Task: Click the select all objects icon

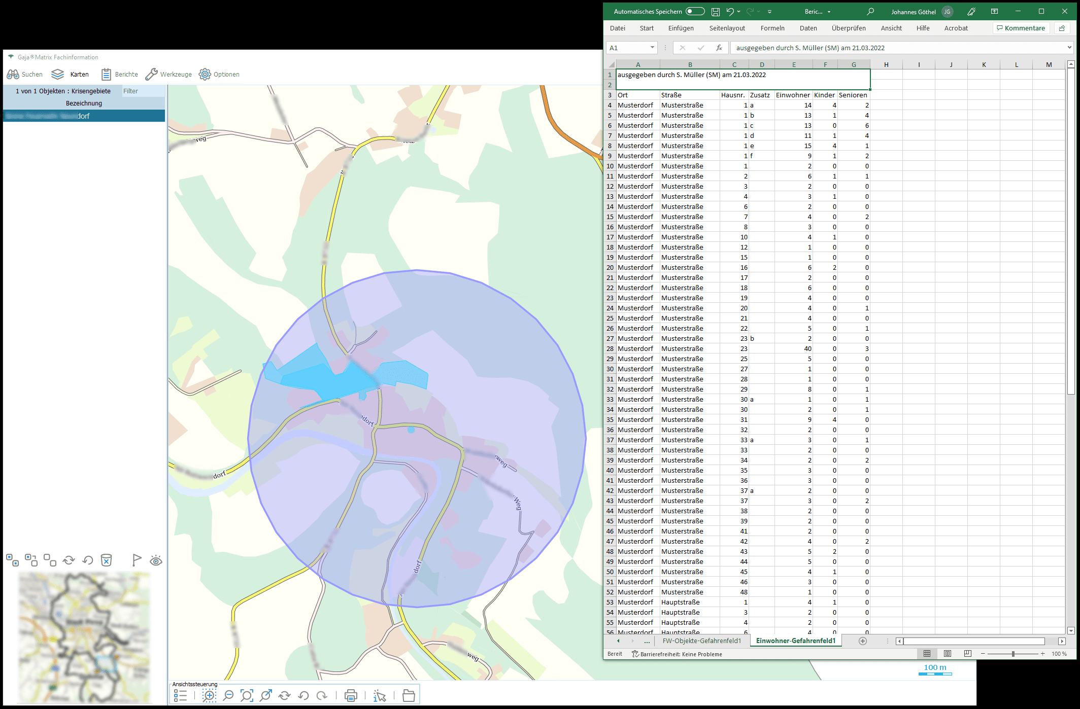Action: 12,560
